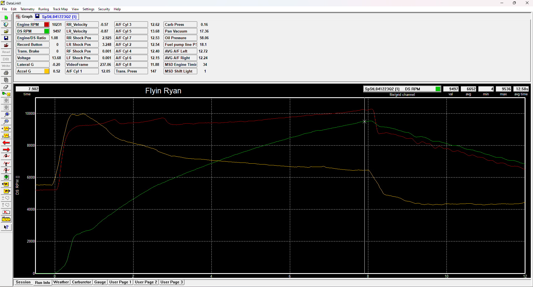Click the orange Accel G color swatch

click(x=46, y=71)
